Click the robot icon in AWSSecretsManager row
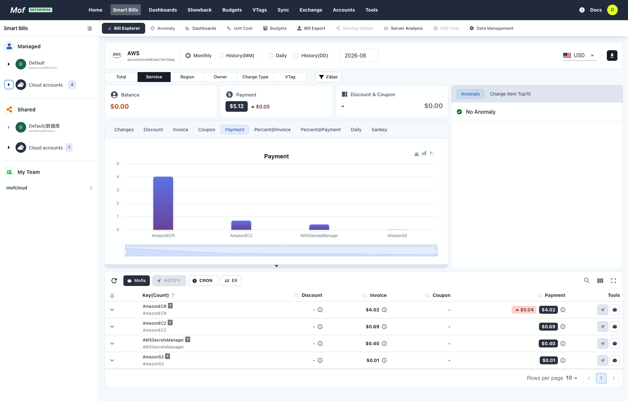The width and height of the screenshot is (628, 401). 614,343
